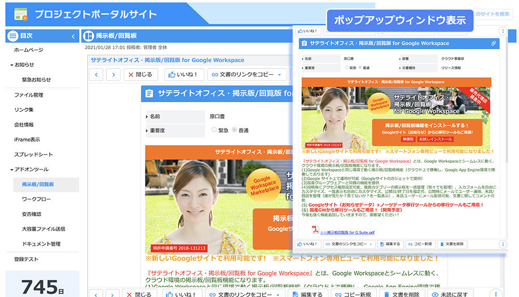Viewport: 519px width, 297px height.
Task: Click the site search field
Action: click(x=493, y=14)
